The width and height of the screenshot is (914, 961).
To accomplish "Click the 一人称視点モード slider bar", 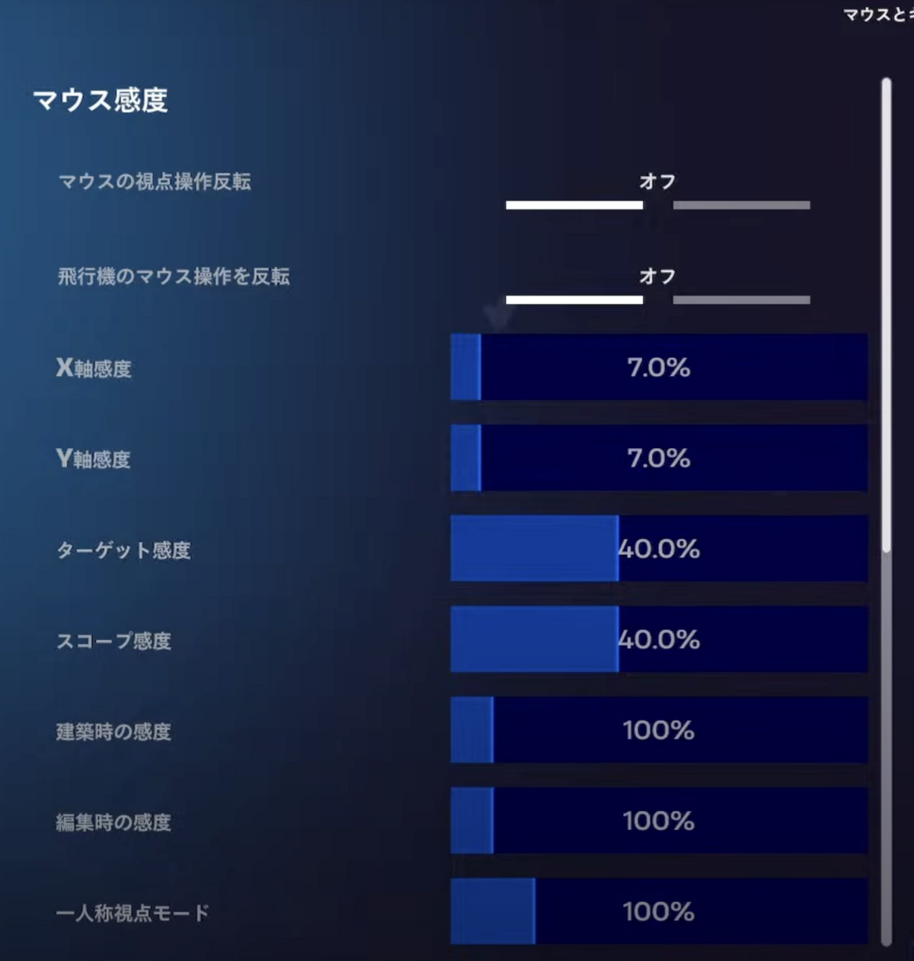I will (659, 911).
